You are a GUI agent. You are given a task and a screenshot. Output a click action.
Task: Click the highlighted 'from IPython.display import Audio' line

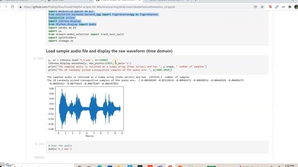coord(73,24)
